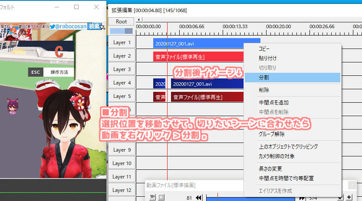Choose Camera control target (カメラ制御の対象)

tap(276, 156)
